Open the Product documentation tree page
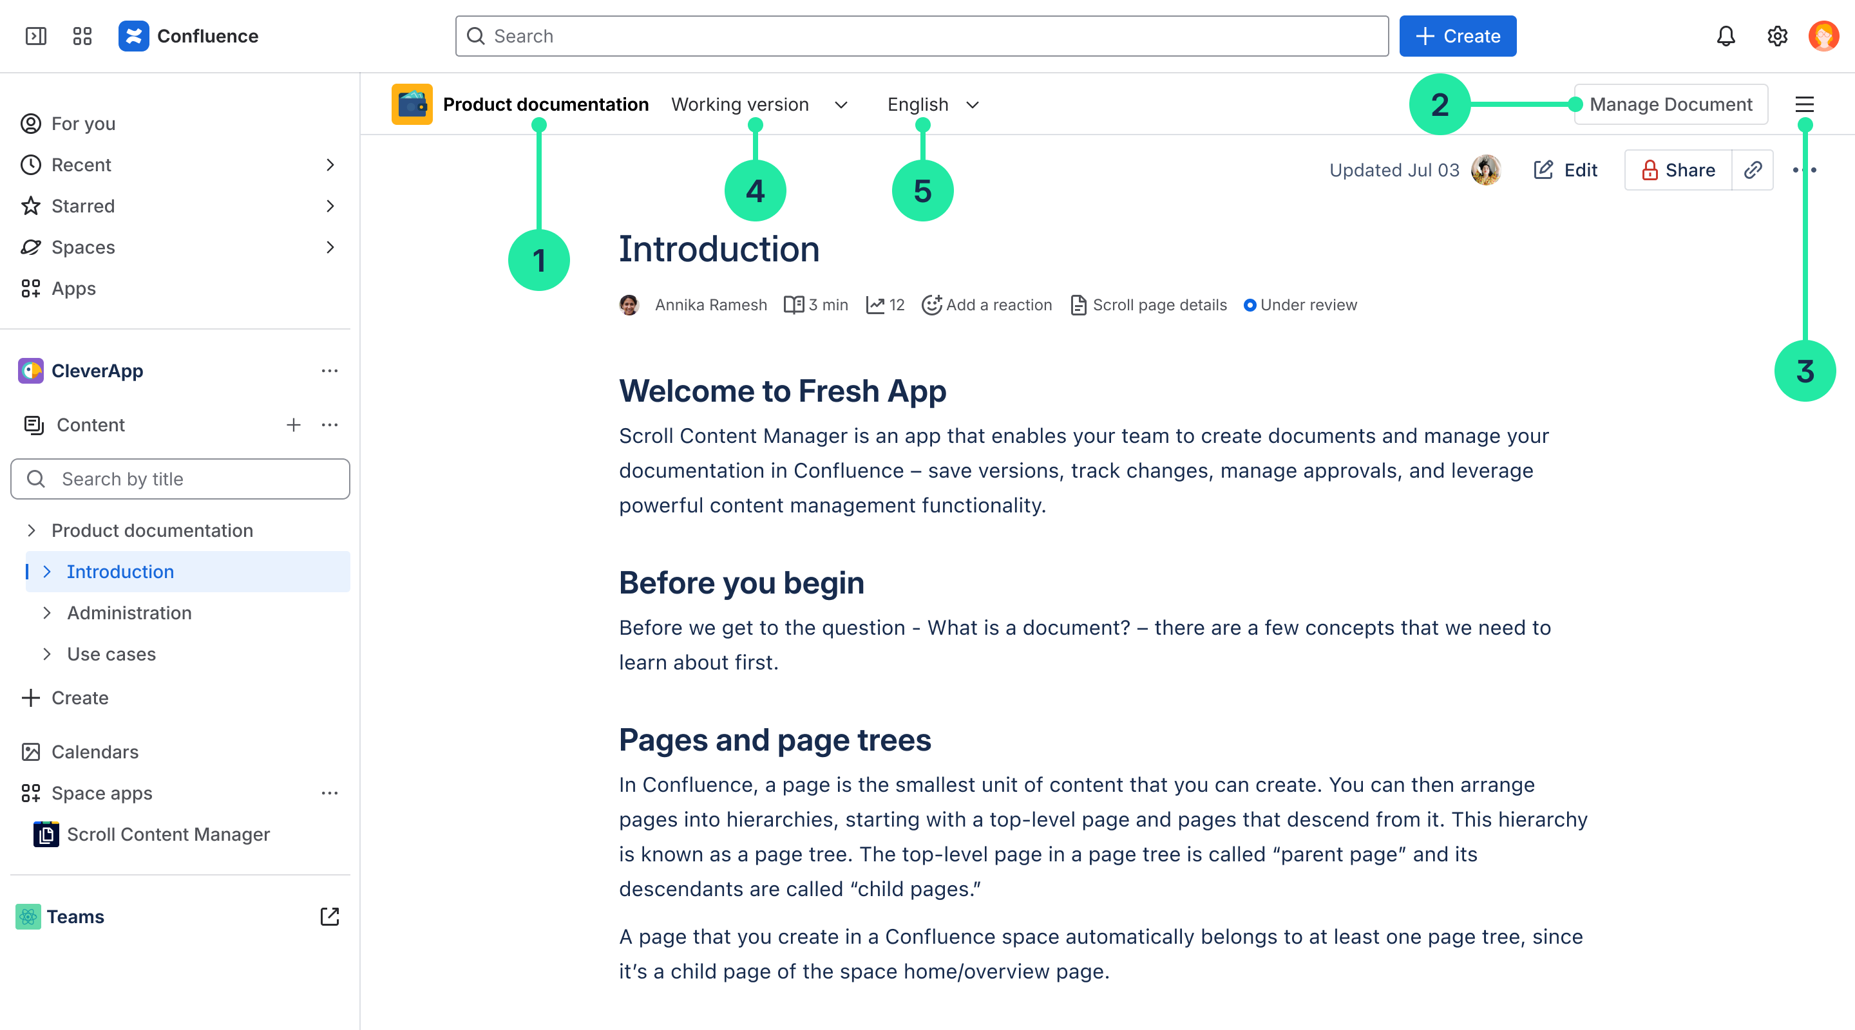 (152, 530)
